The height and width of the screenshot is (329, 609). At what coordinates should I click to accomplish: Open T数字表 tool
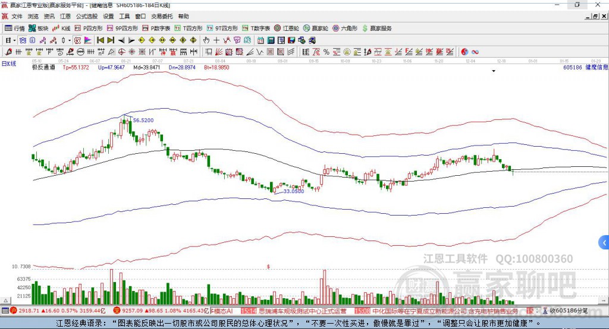(x=256, y=29)
